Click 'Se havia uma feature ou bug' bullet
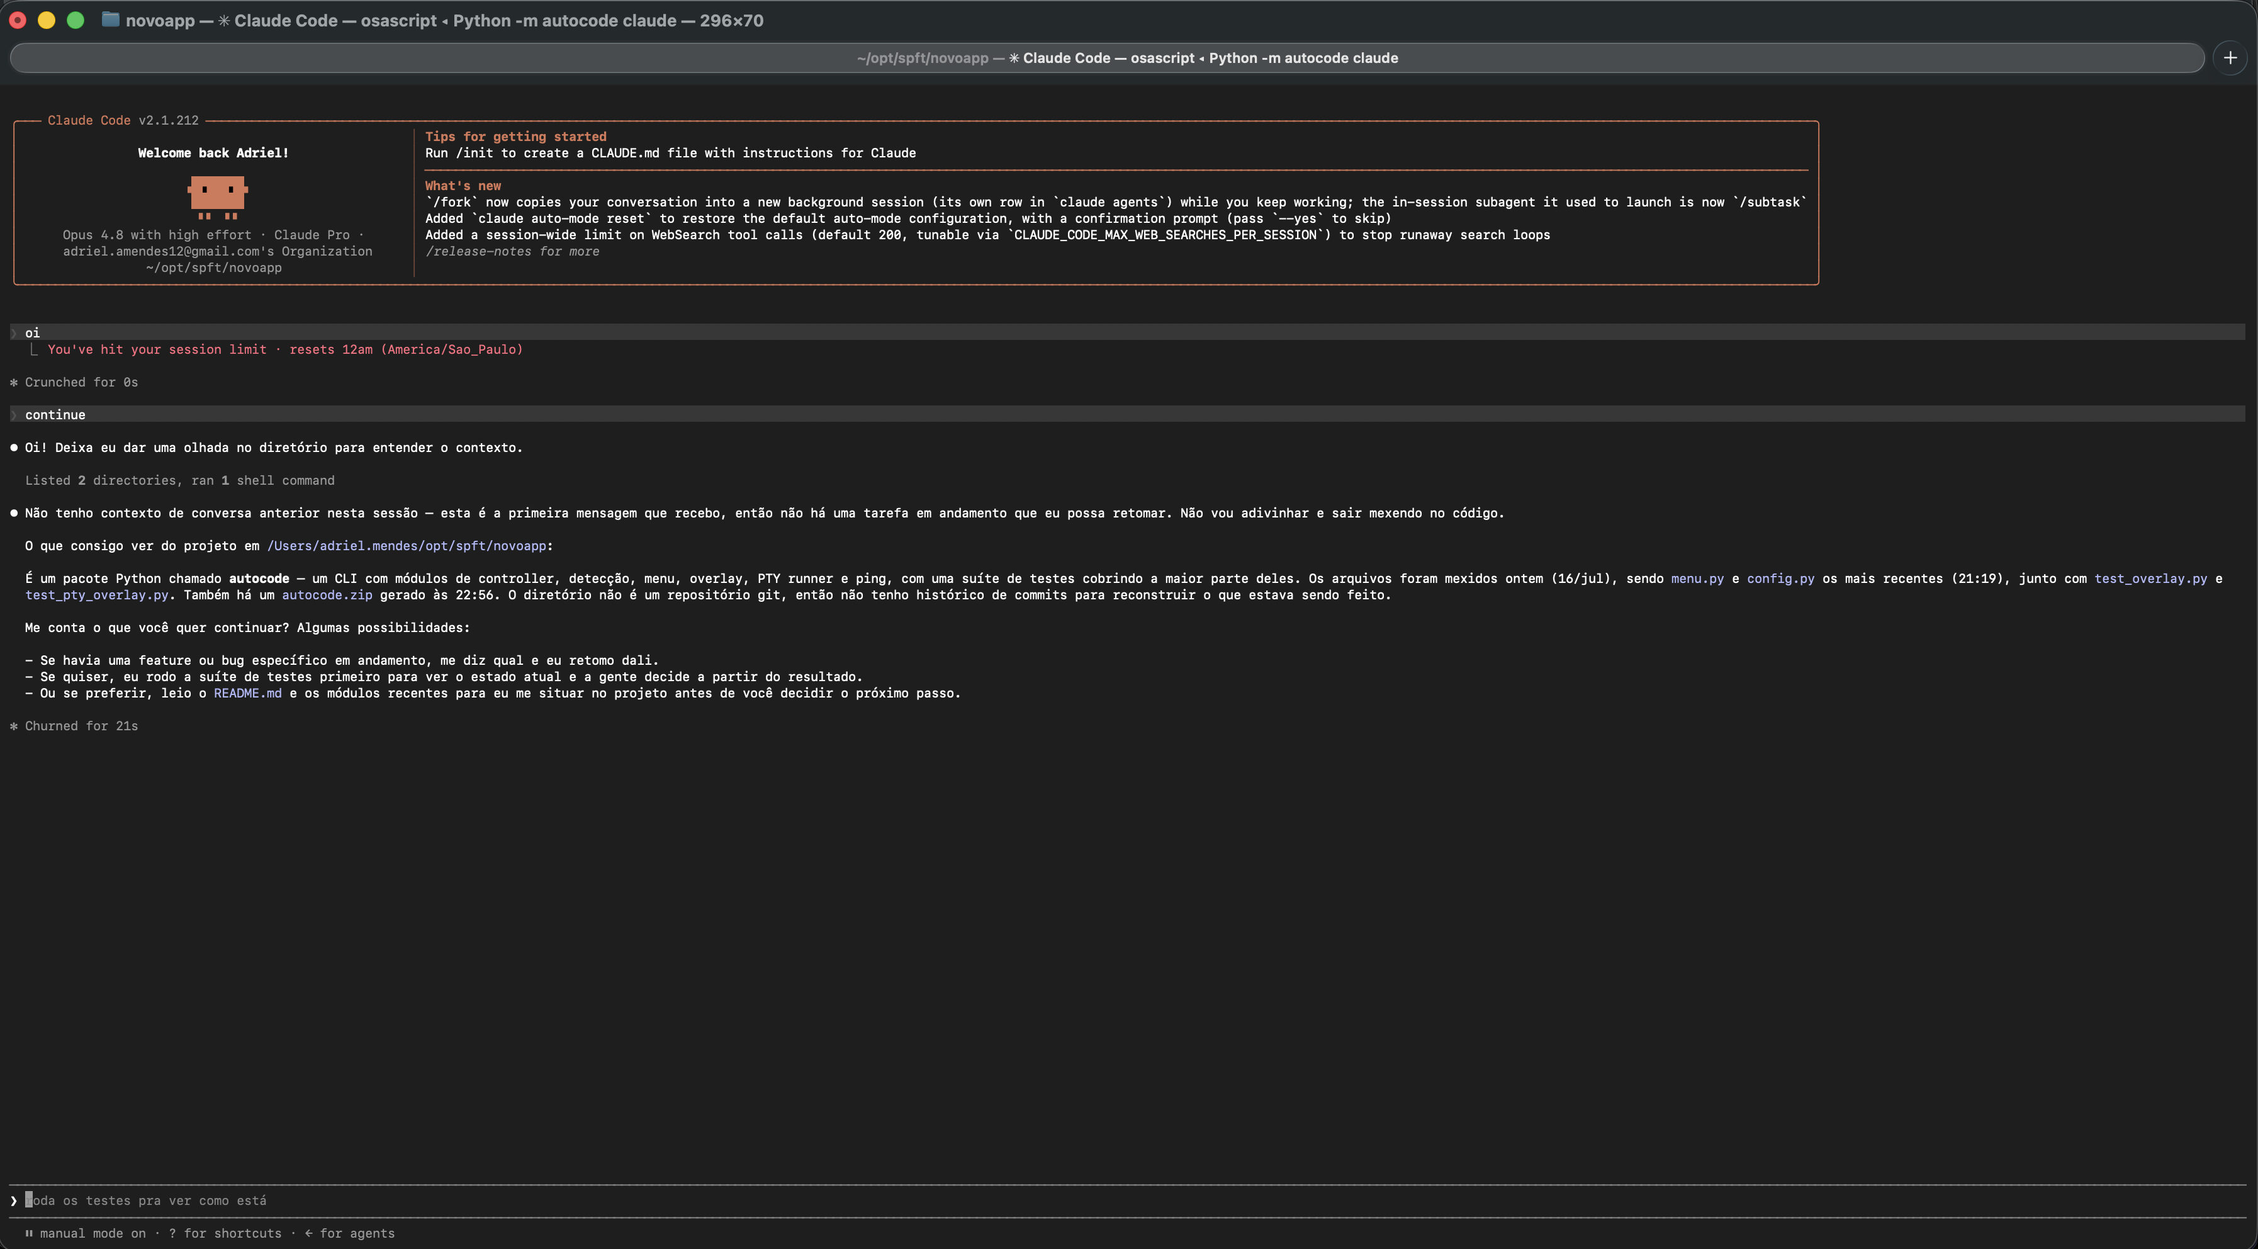2258x1249 pixels. [x=342, y=660]
